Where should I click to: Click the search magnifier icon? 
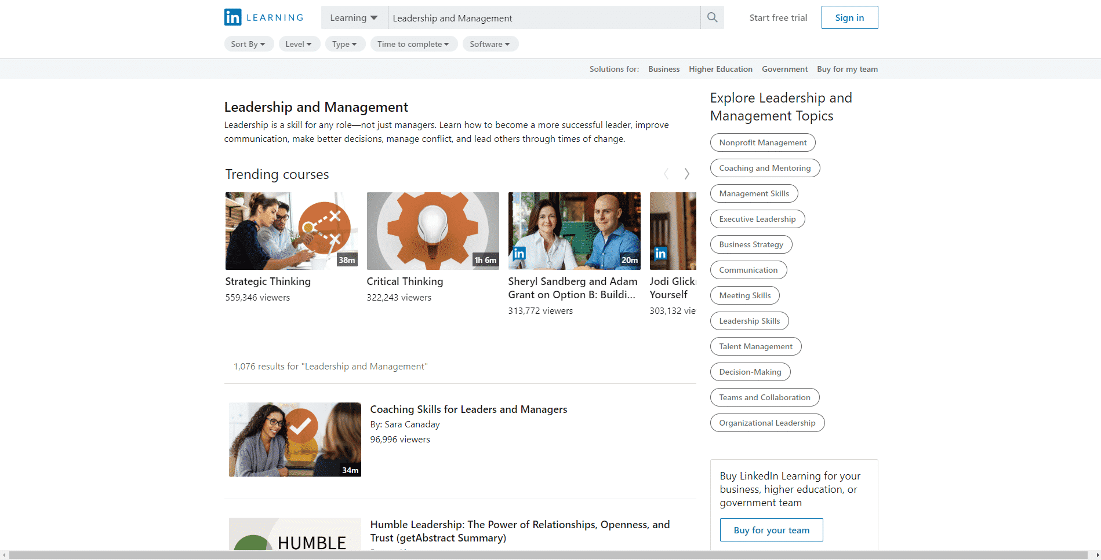click(712, 17)
